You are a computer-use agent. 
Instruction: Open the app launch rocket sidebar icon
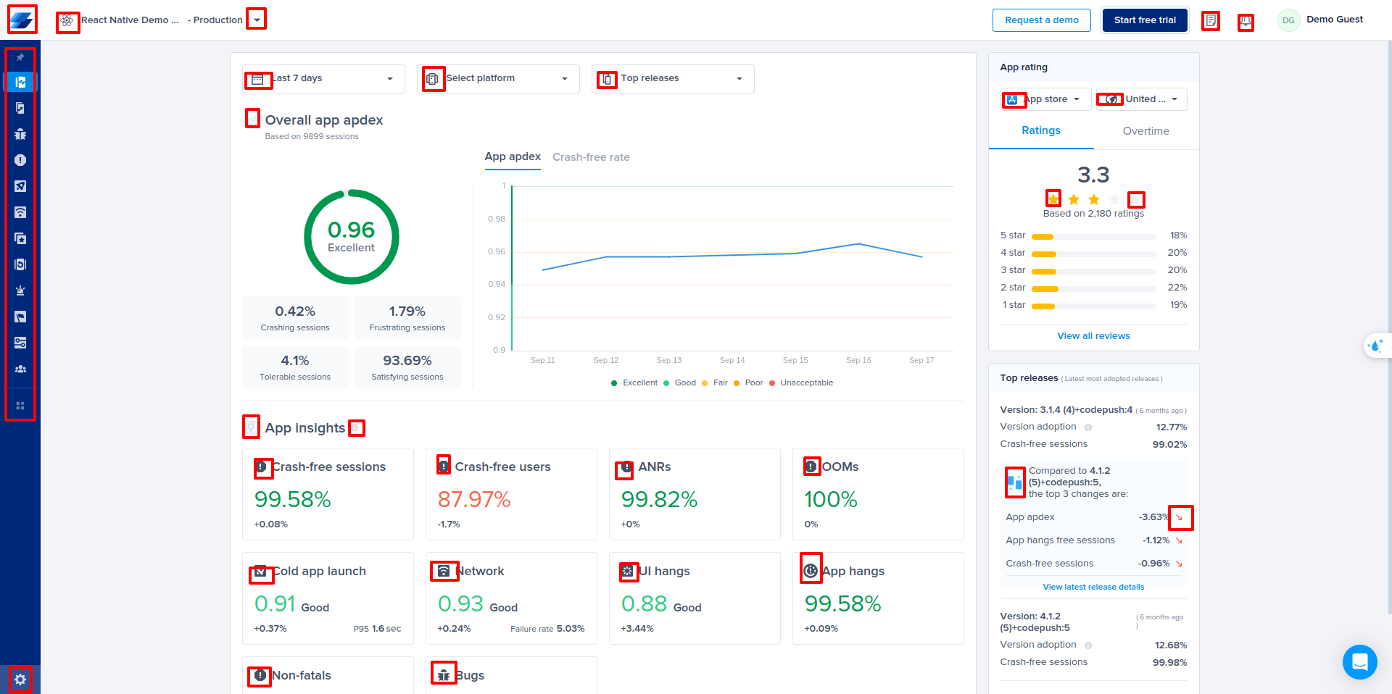point(20,186)
